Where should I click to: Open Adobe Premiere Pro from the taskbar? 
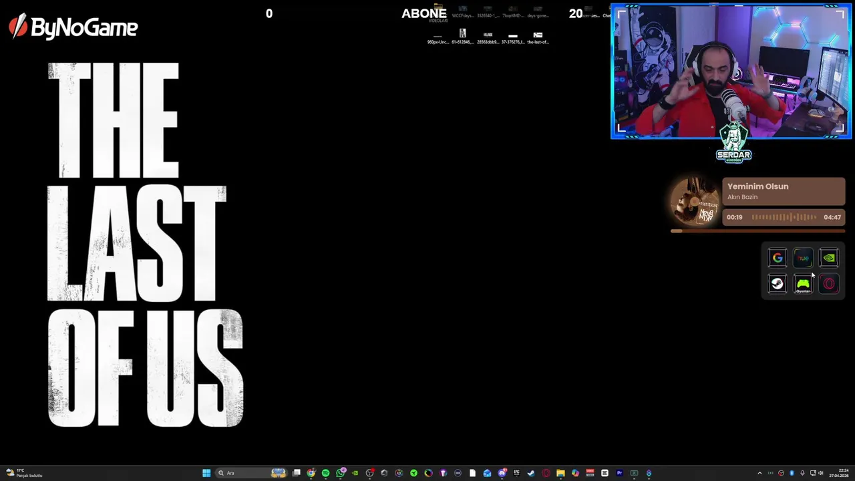[620, 473]
